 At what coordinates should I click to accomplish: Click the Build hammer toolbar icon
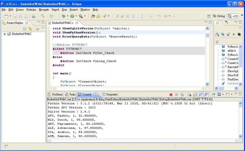tap(43, 16)
